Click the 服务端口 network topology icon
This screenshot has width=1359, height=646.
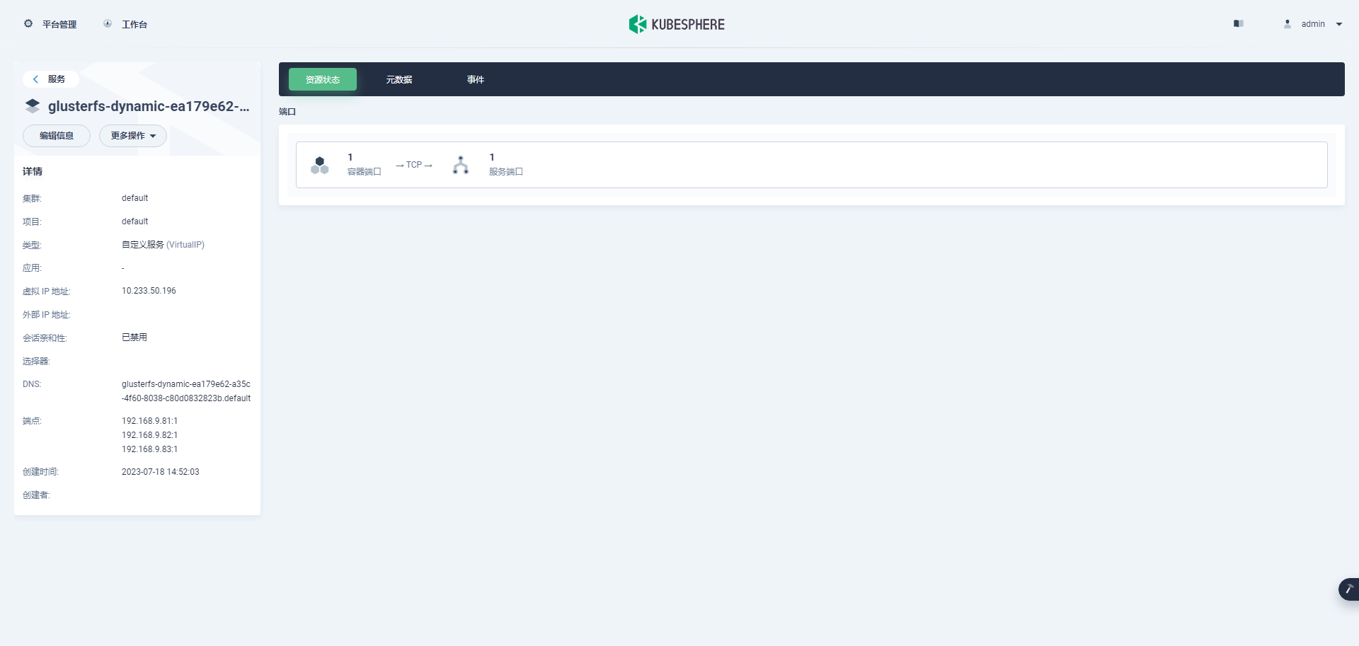[x=461, y=164]
